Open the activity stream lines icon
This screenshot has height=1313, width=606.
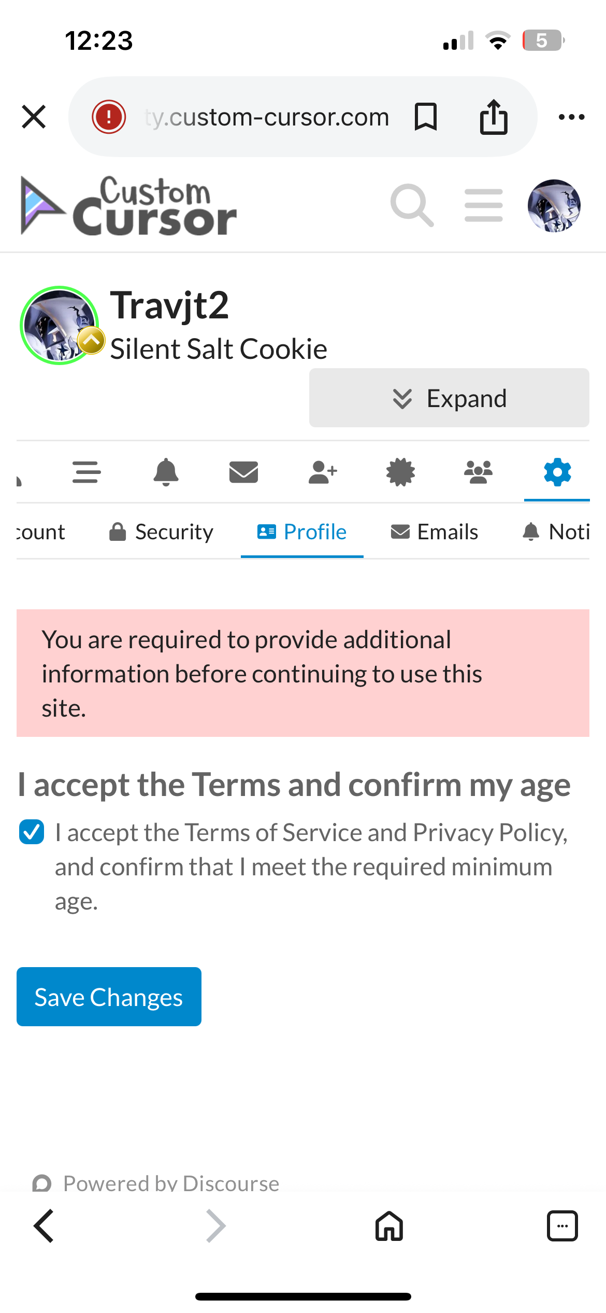pos(86,472)
